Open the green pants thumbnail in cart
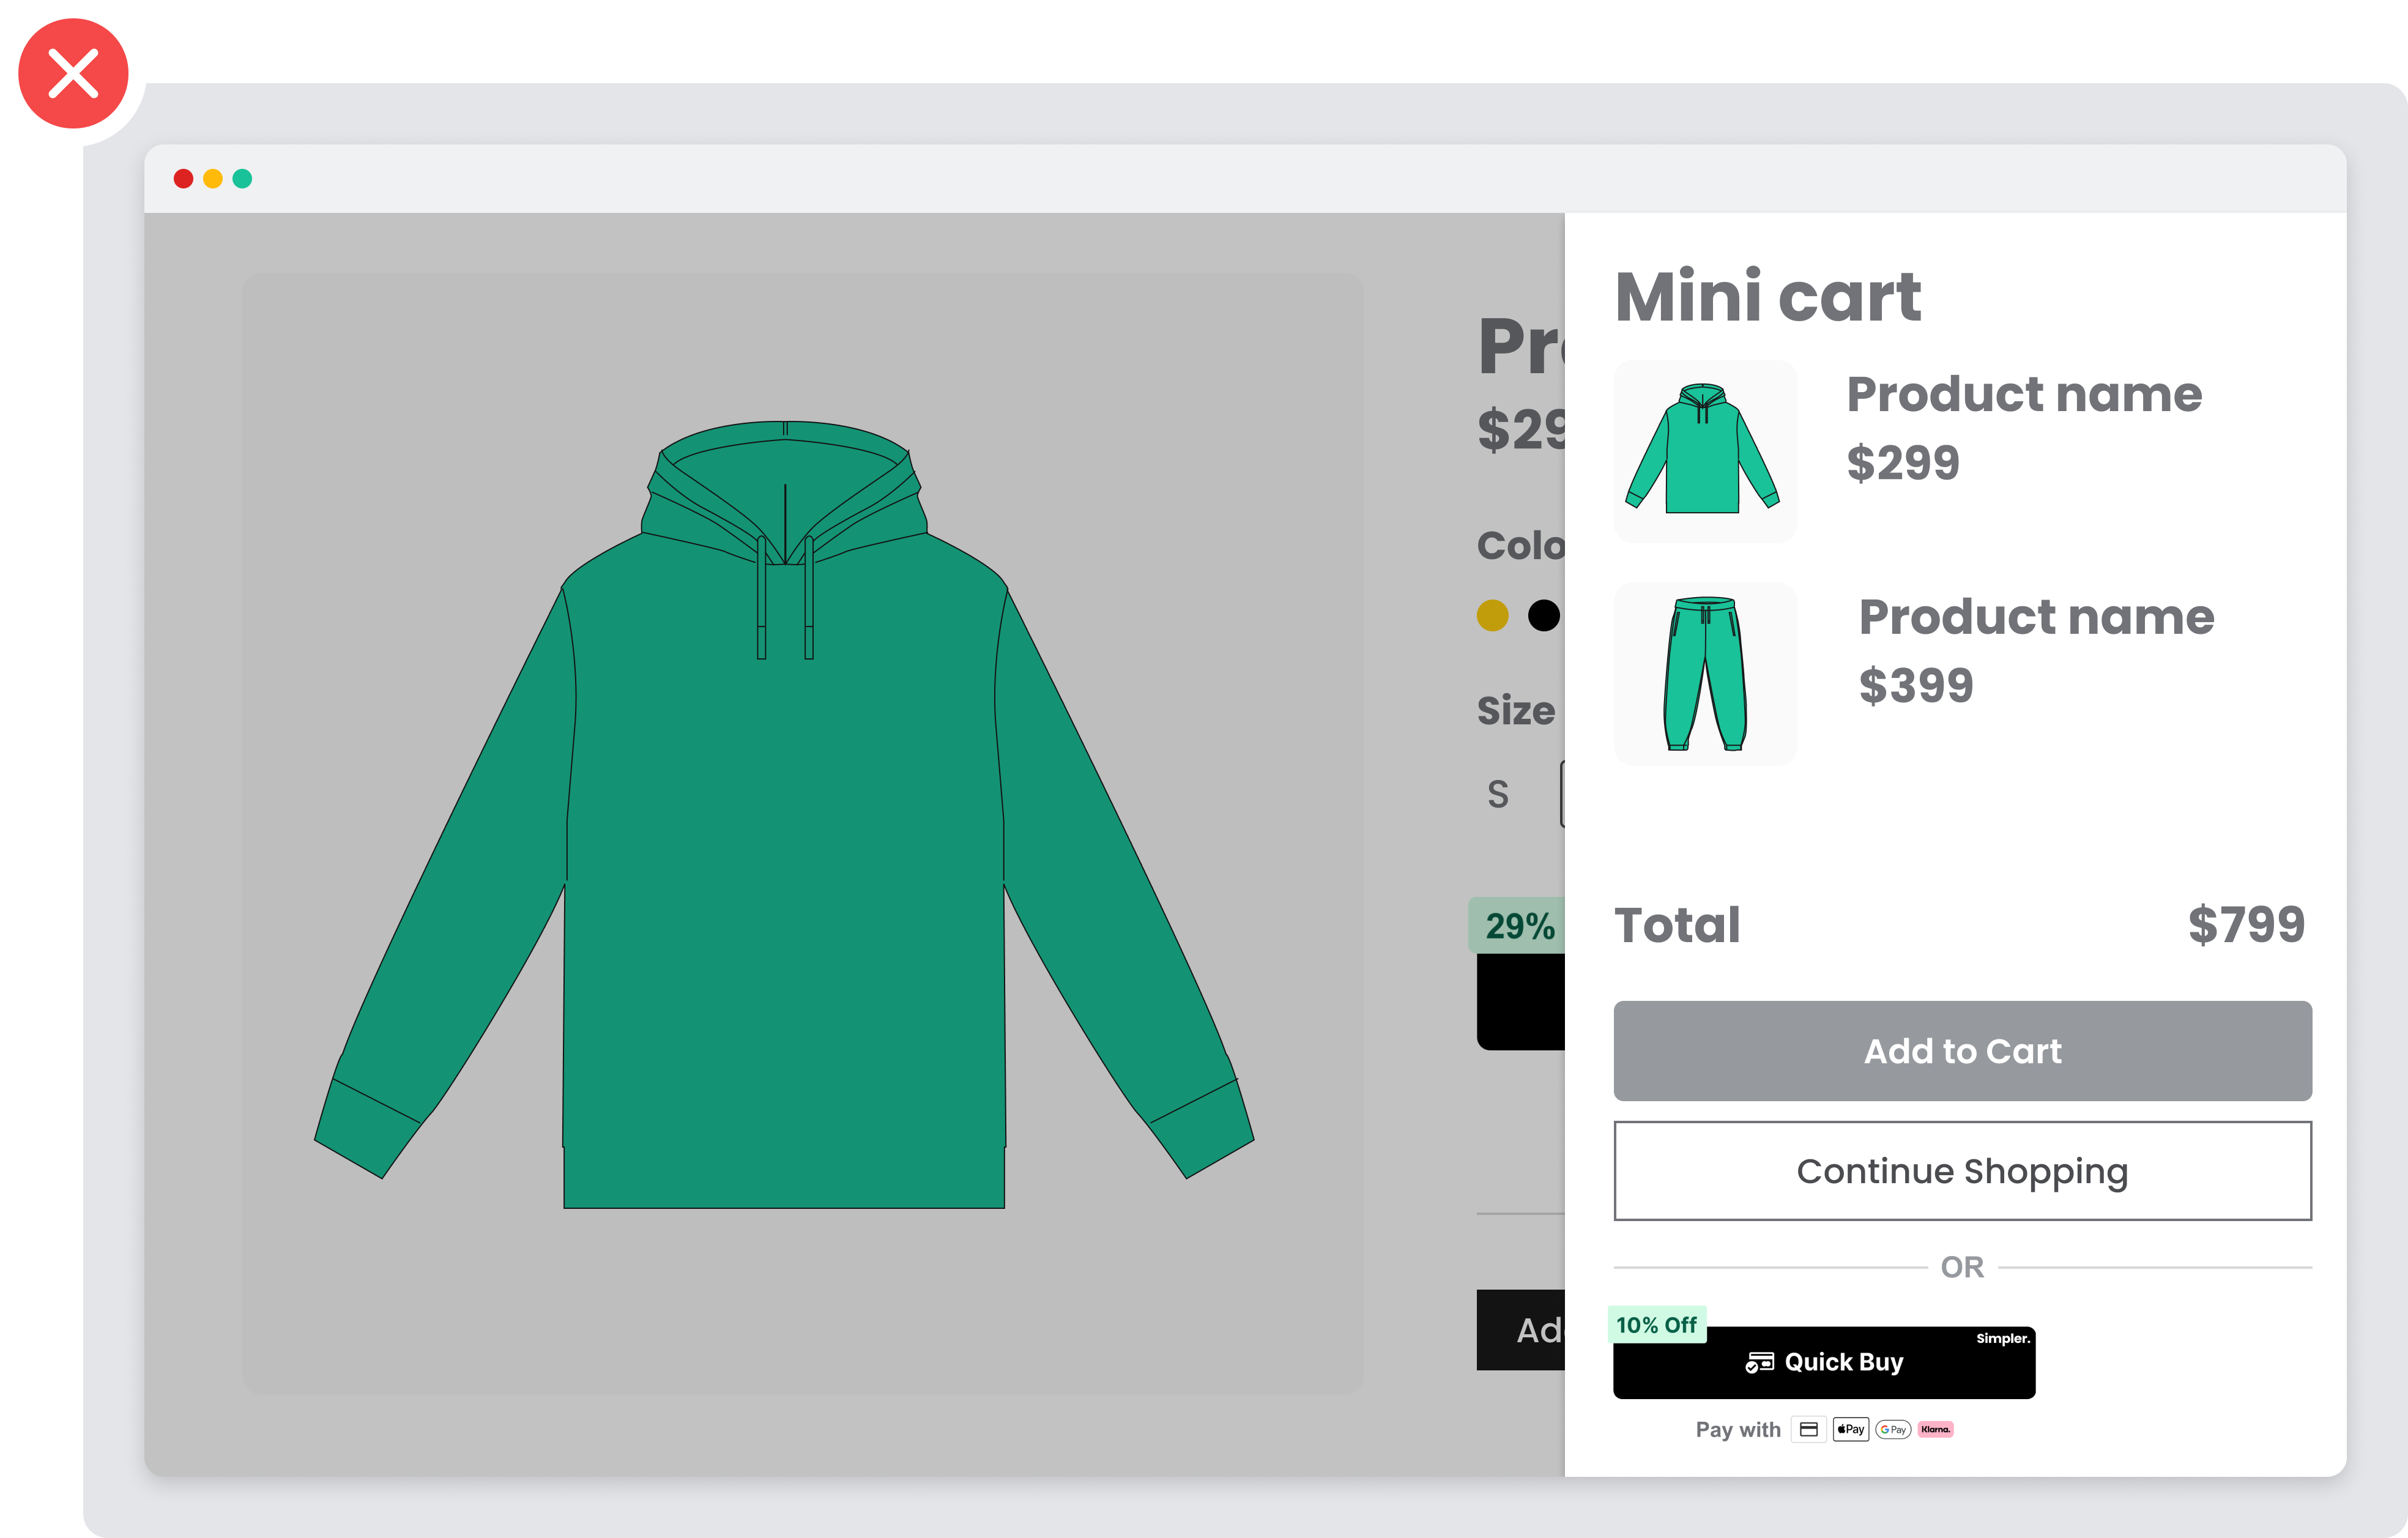Screen dimensions: 2408x1538 click(1704, 674)
